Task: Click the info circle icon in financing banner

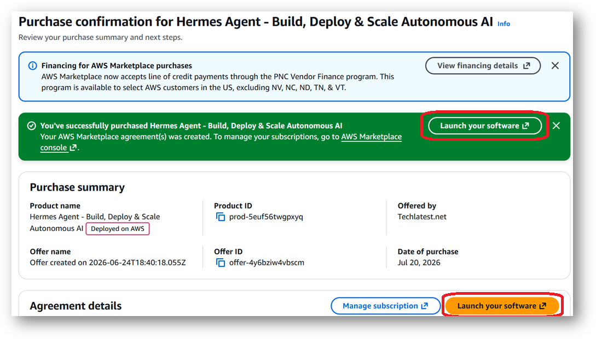Action: click(33, 66)
